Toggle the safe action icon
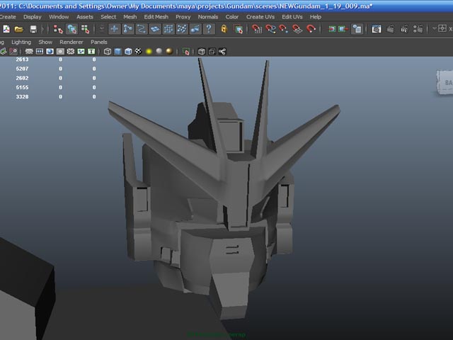The image size is (453, 340). (81, 52)
